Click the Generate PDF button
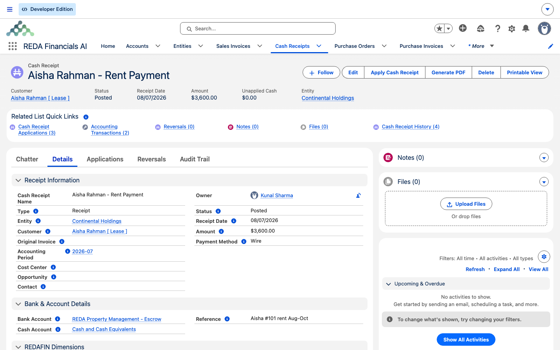Image resolution: width=560 pixels, height=350 pixels. pos(448,72)
